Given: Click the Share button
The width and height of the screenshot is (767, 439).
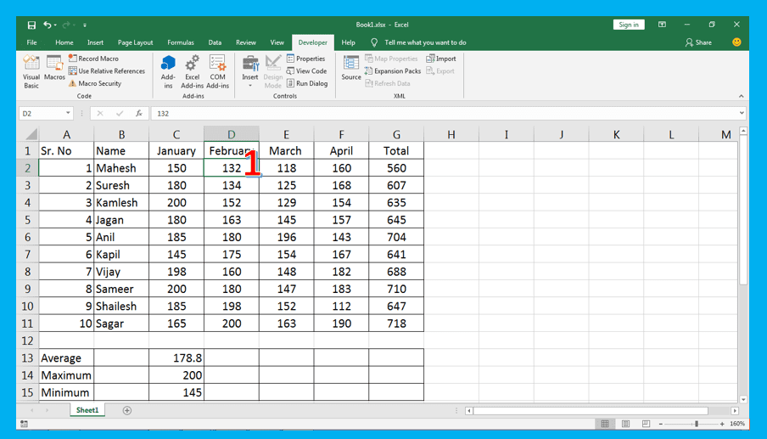Looking at the screenshot, I should (698, 42).
